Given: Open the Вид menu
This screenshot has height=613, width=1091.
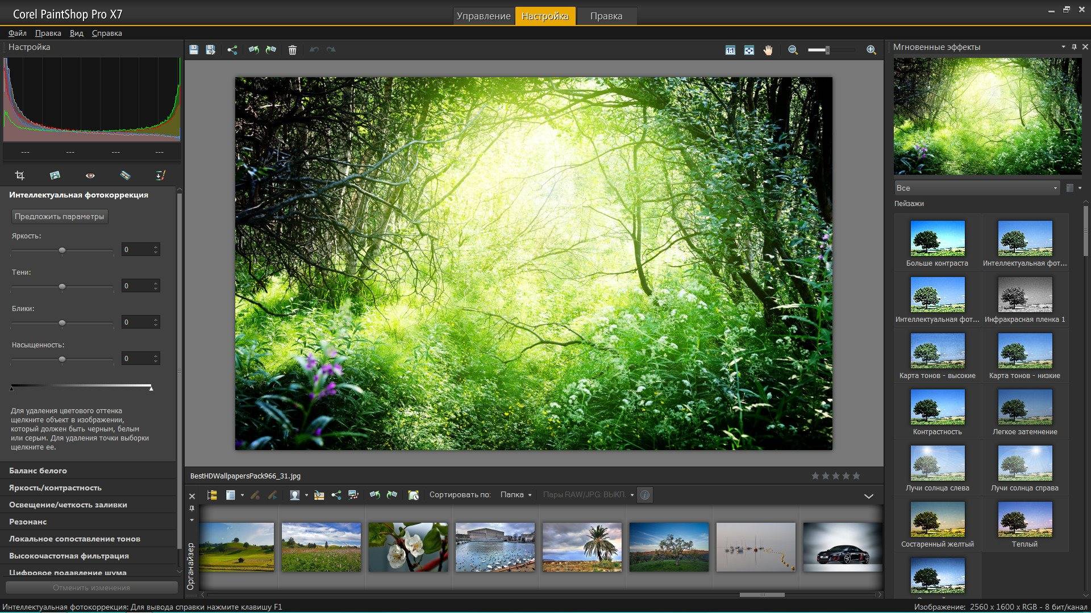Looking at the screenshot, I should (77, 33).
